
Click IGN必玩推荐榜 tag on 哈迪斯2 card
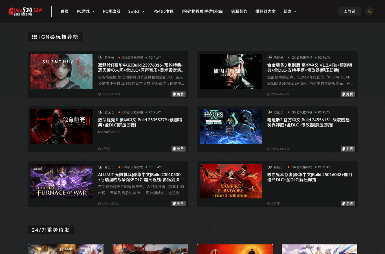coord(300,112)
